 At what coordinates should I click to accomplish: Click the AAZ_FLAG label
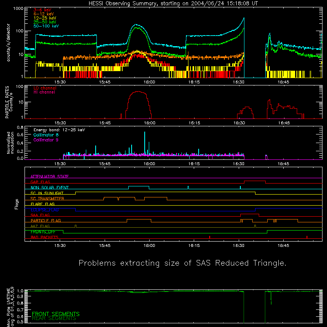40,226
